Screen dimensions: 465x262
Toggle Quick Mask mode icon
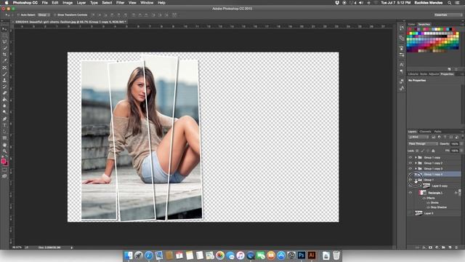pos(4,170)
